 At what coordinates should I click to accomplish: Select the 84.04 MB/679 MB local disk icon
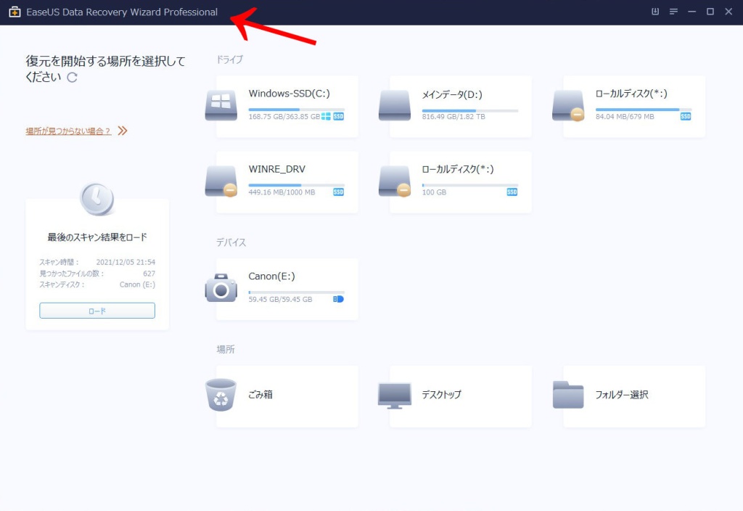pyautogui.click(x=567, y=106)
